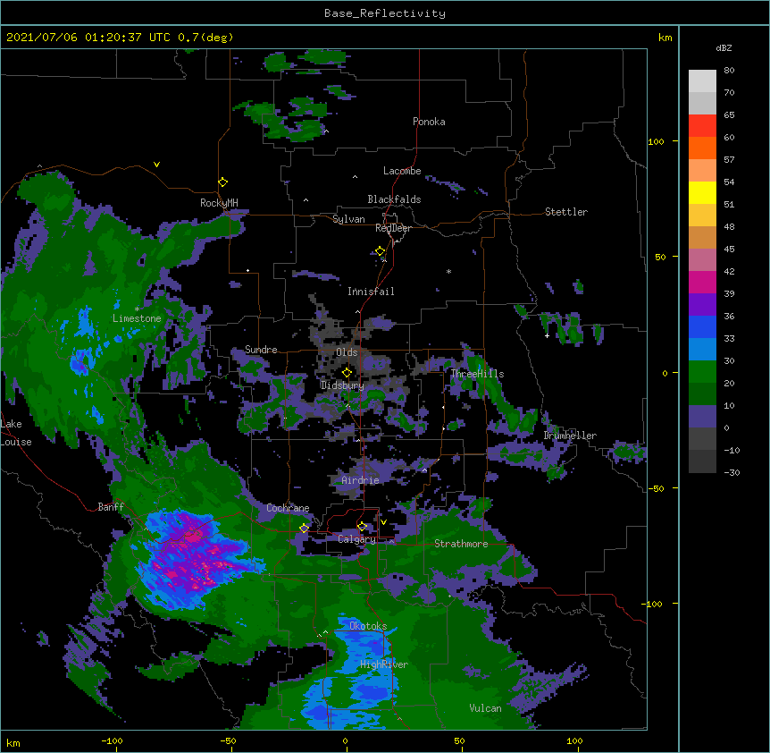Viewport: 770px width, 753px height.
Task: Click the yellow V marker east of Calgary
Action: 383,522
